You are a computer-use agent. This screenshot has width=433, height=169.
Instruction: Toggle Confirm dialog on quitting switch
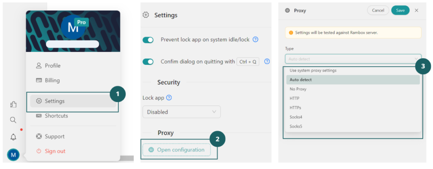point(148,62)
